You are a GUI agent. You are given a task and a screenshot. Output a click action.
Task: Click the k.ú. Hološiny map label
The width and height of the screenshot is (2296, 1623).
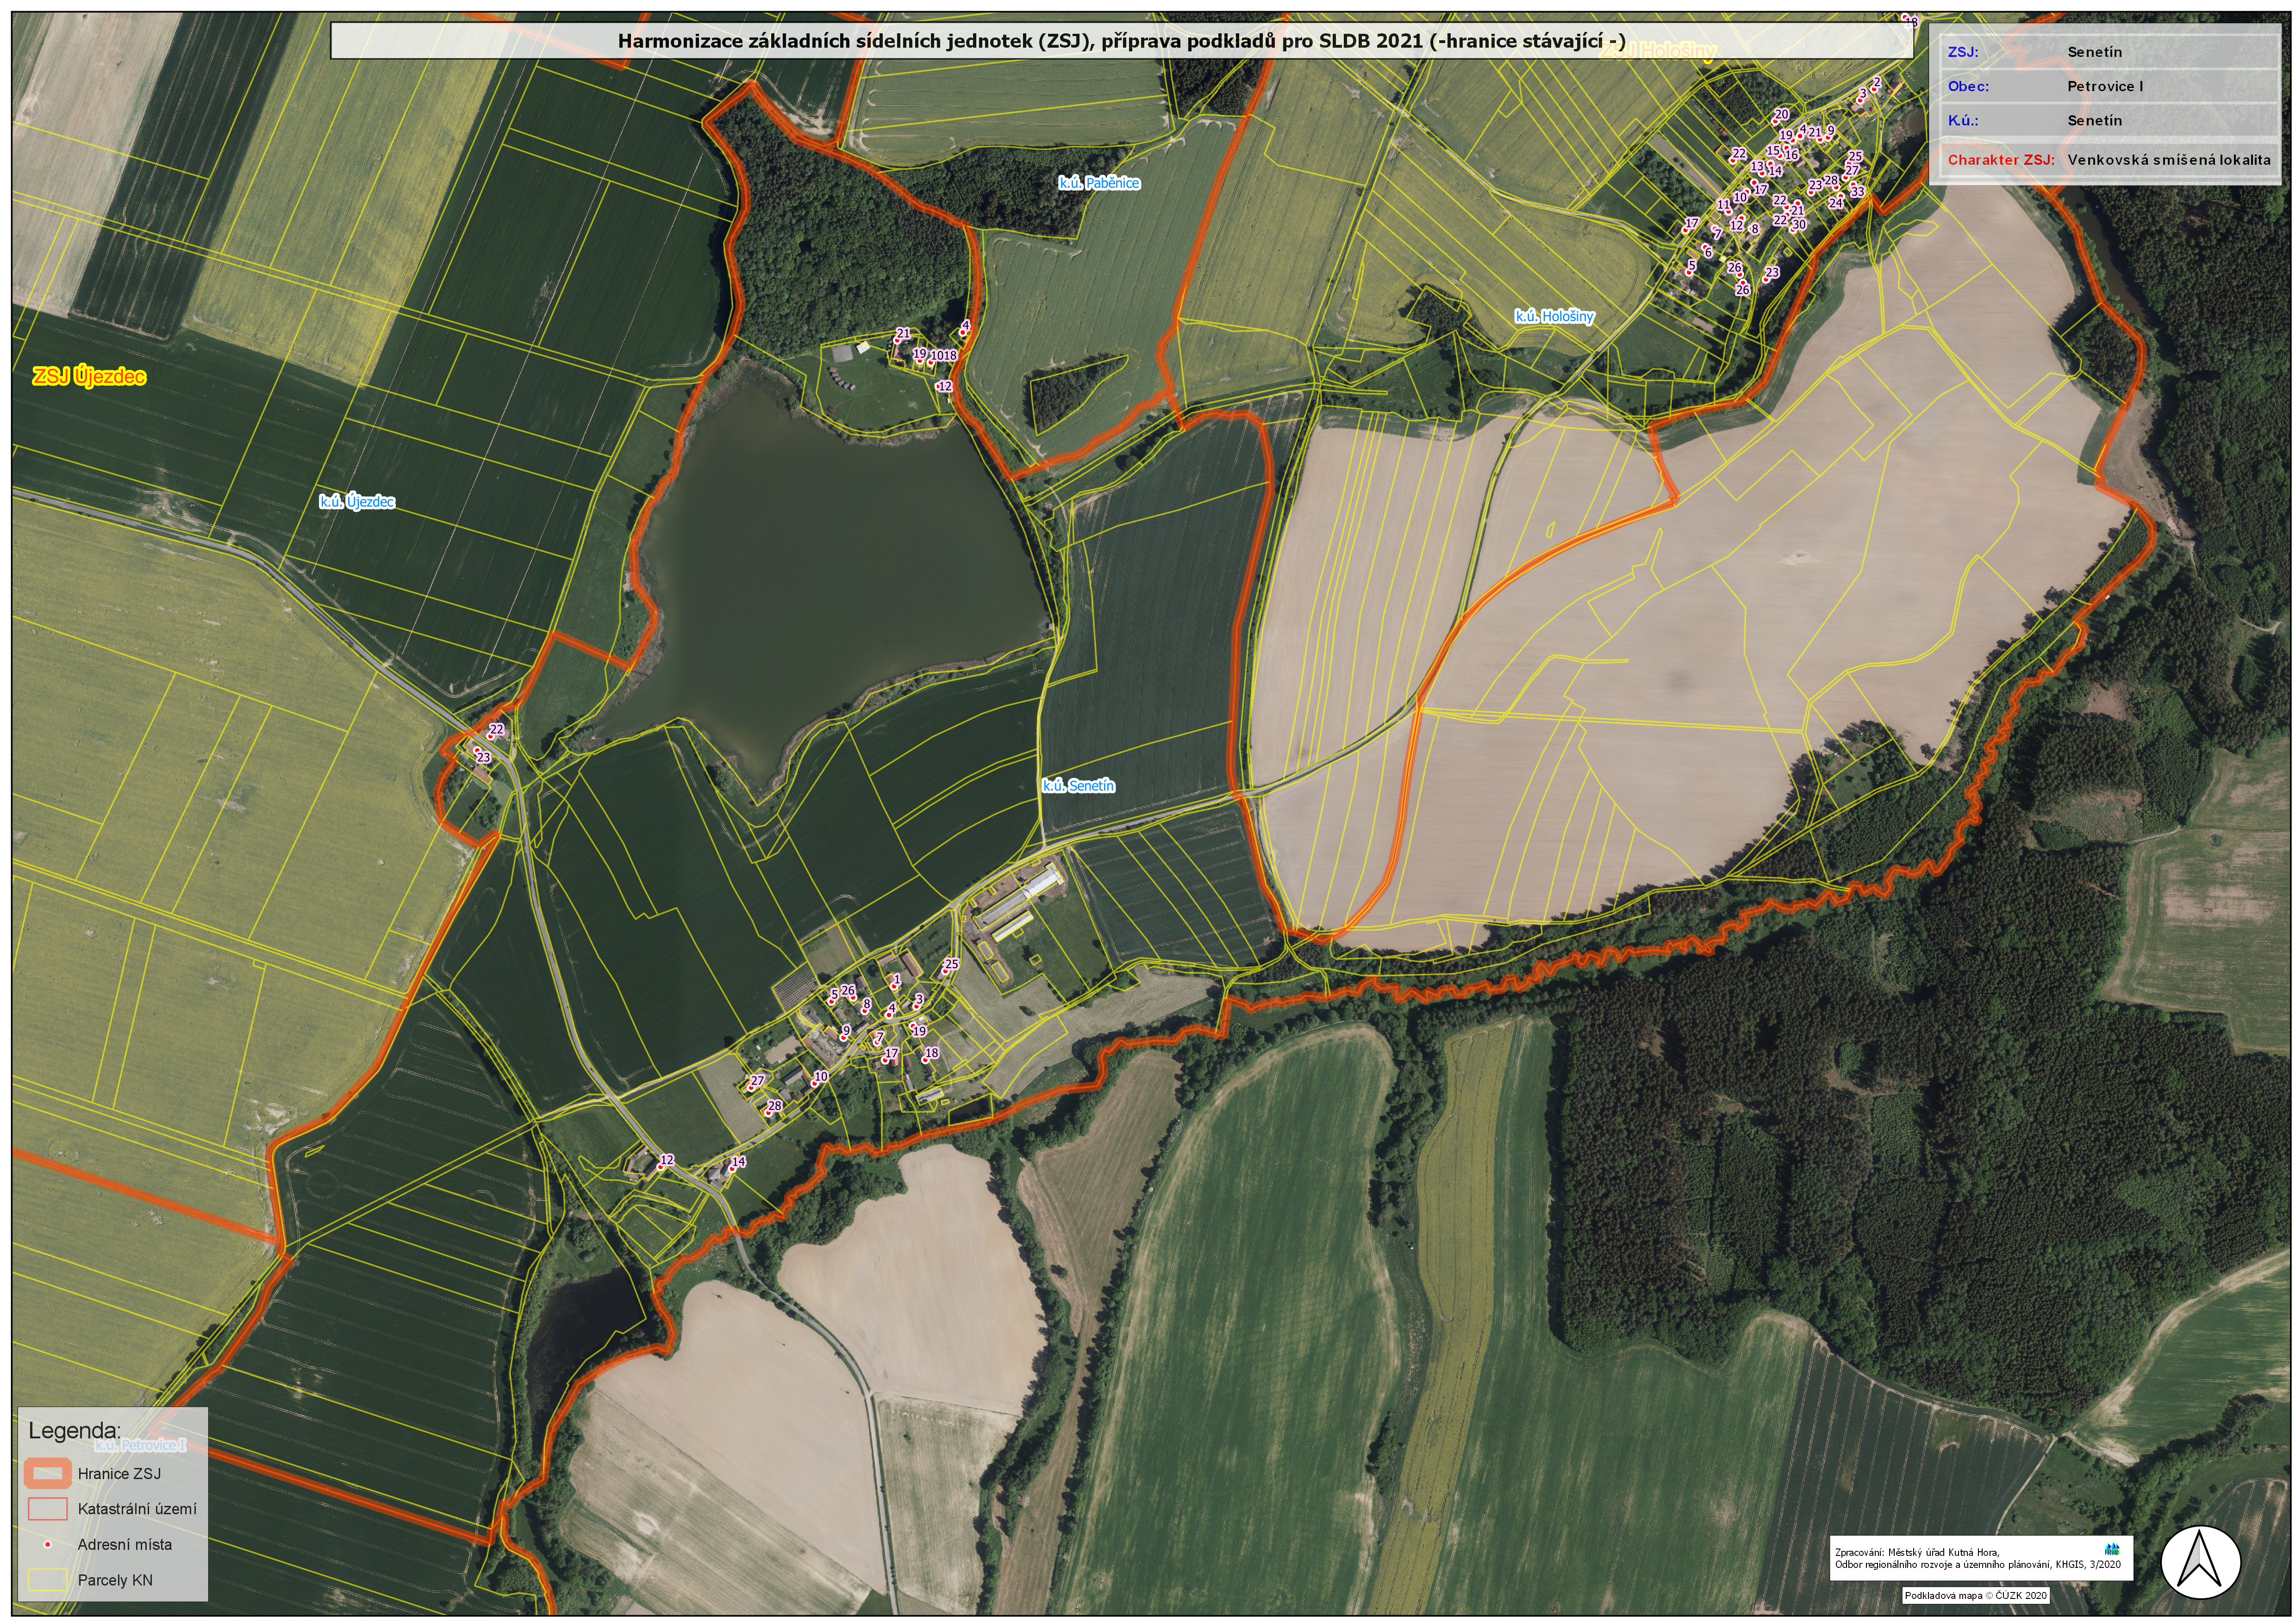1554,316
